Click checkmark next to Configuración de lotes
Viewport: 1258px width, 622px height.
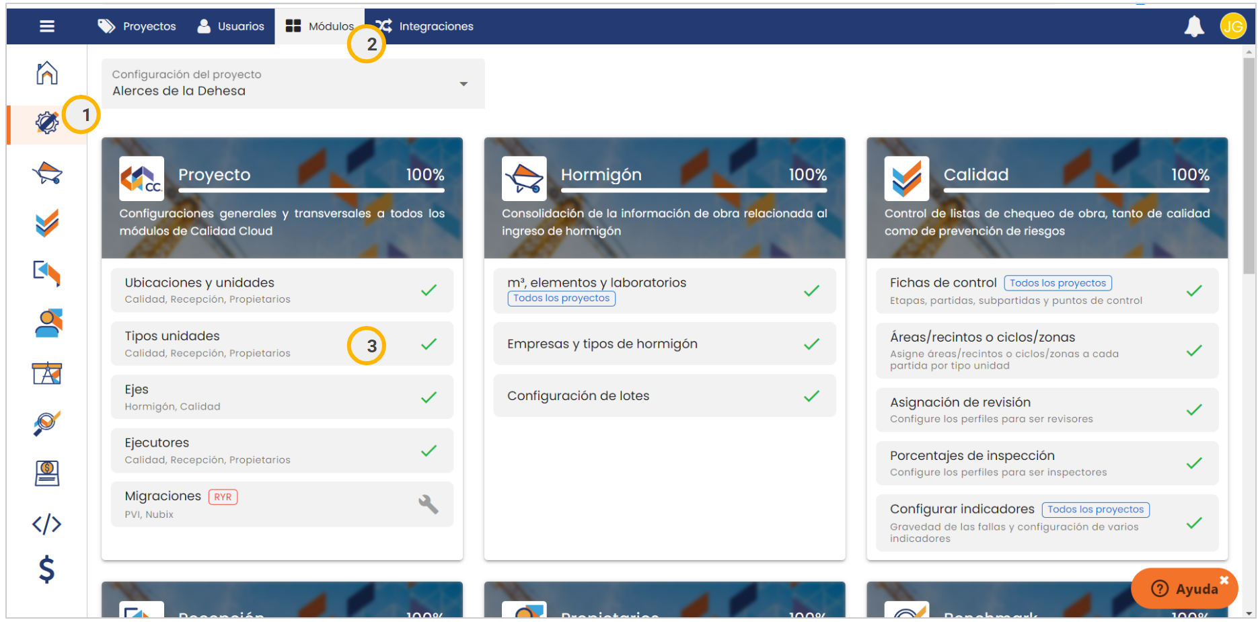(x=811, y=396)
